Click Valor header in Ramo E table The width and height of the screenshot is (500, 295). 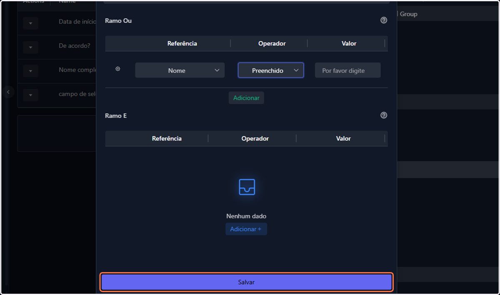tap(343, 139)
